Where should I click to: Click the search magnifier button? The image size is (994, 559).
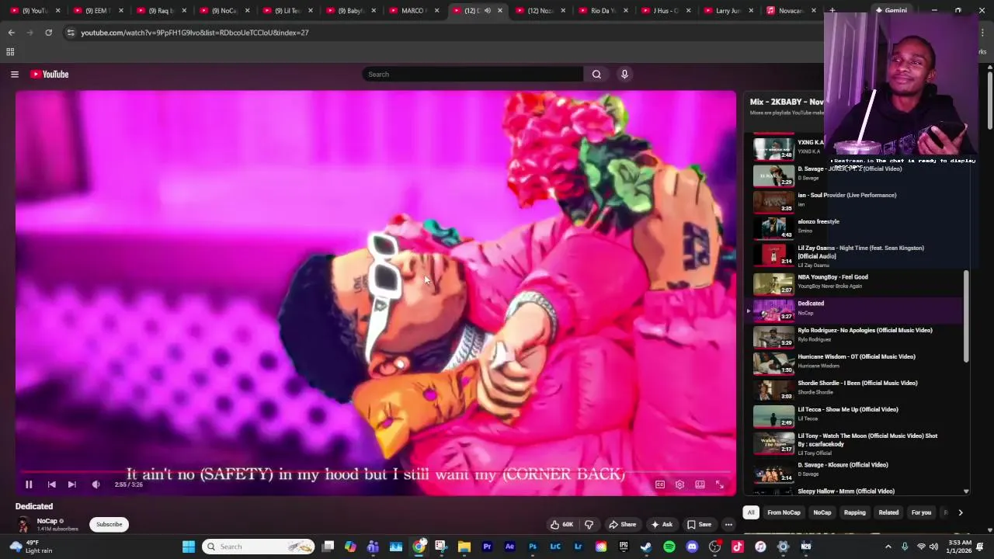click(596, 75)
